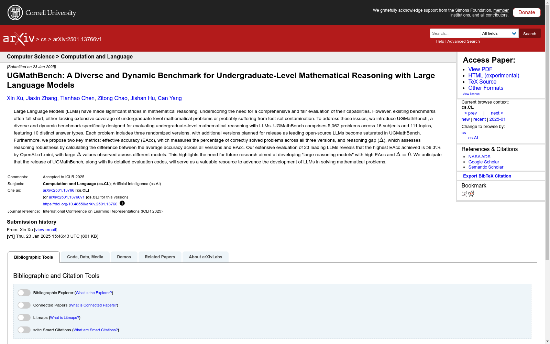
Task: Click Export BibTeX Citation
Action: coord(487,176)
